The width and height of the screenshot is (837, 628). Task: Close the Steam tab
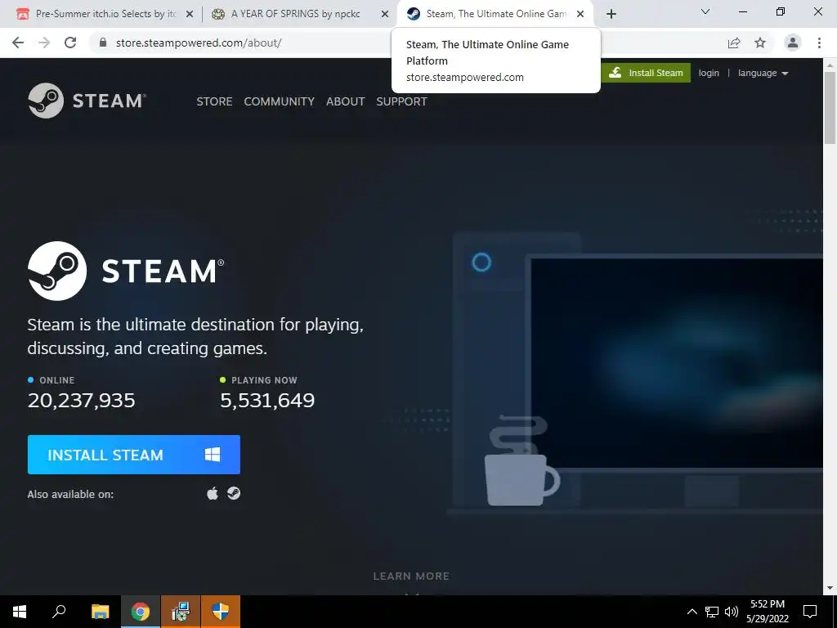pos(580,15)
